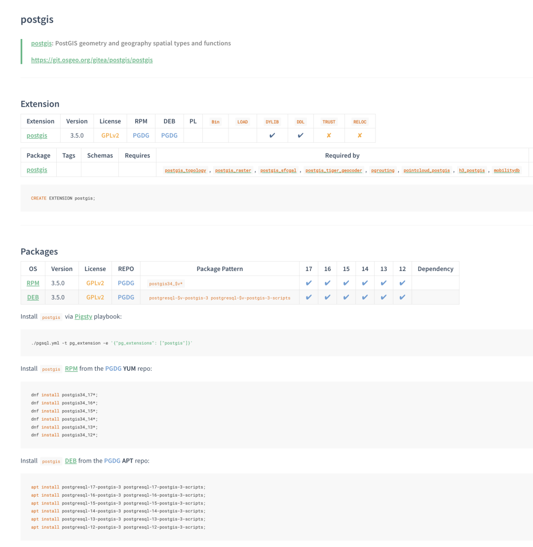This screenshot has height=547, width=533.
Task: Click the LOAD column badge
Action: [x=242, y=122]
